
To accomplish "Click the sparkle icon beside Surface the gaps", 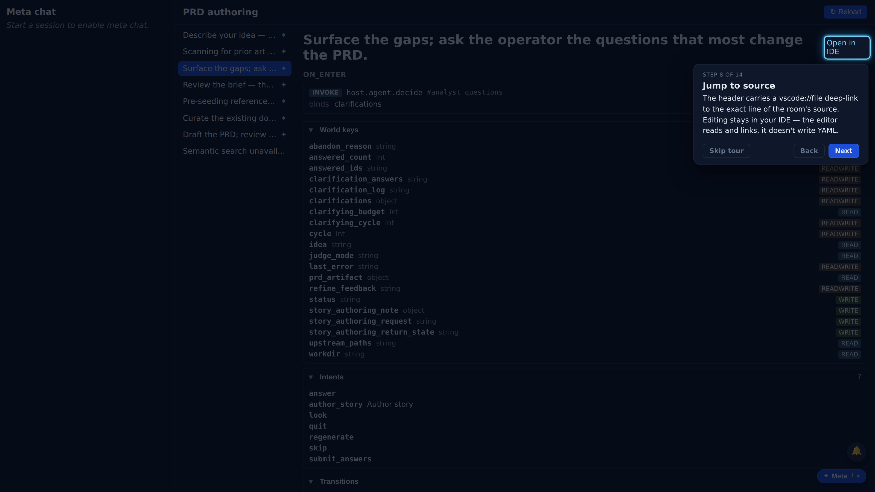I will pos(284,68).
